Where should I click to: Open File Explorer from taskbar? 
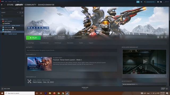click(50, 93)
